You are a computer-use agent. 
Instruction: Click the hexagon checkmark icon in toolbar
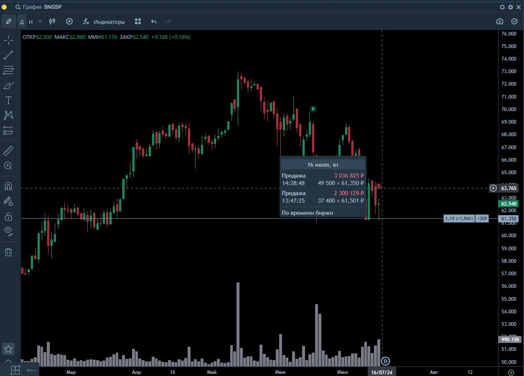coord(514,21)
